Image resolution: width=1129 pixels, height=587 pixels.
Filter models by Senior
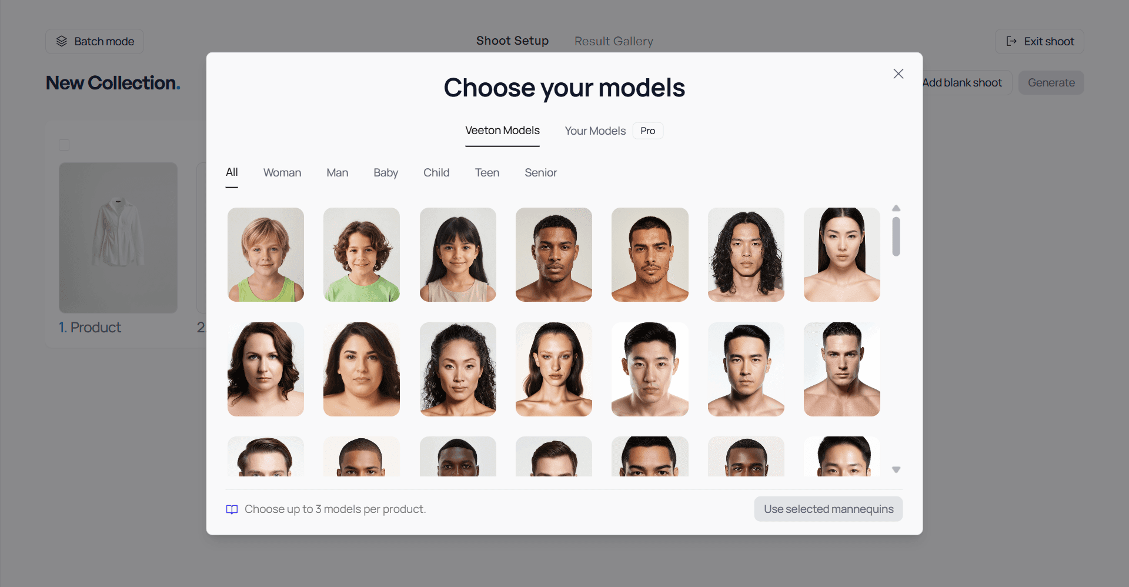pos(540,172)
